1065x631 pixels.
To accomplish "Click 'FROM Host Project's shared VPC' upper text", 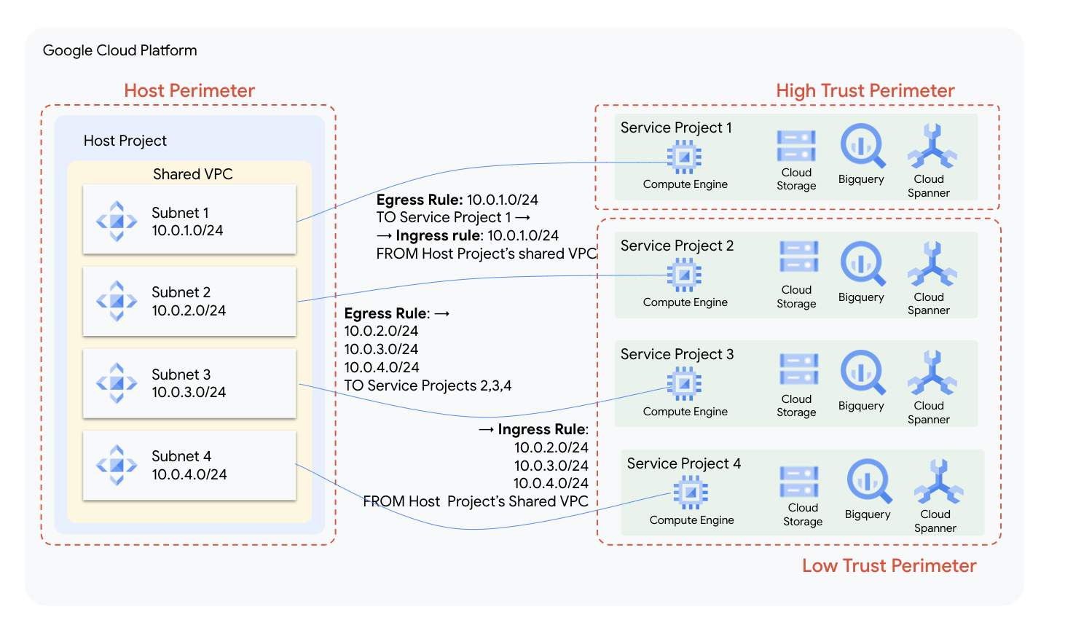I will [487, 254].
